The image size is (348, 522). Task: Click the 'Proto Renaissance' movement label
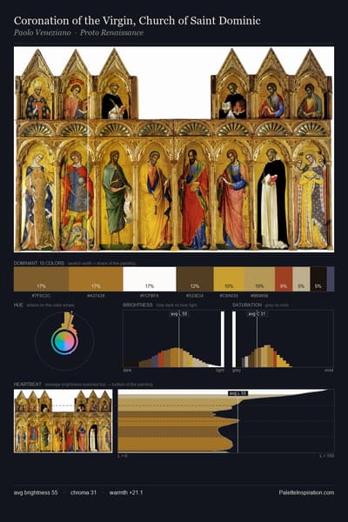(111, 33)
